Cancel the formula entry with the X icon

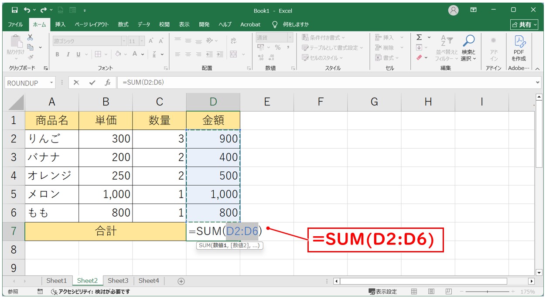(x=76, y=83)
